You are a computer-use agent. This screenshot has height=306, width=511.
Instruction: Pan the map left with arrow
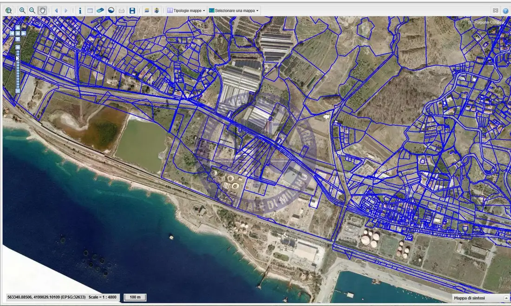[x=12, y=33]
